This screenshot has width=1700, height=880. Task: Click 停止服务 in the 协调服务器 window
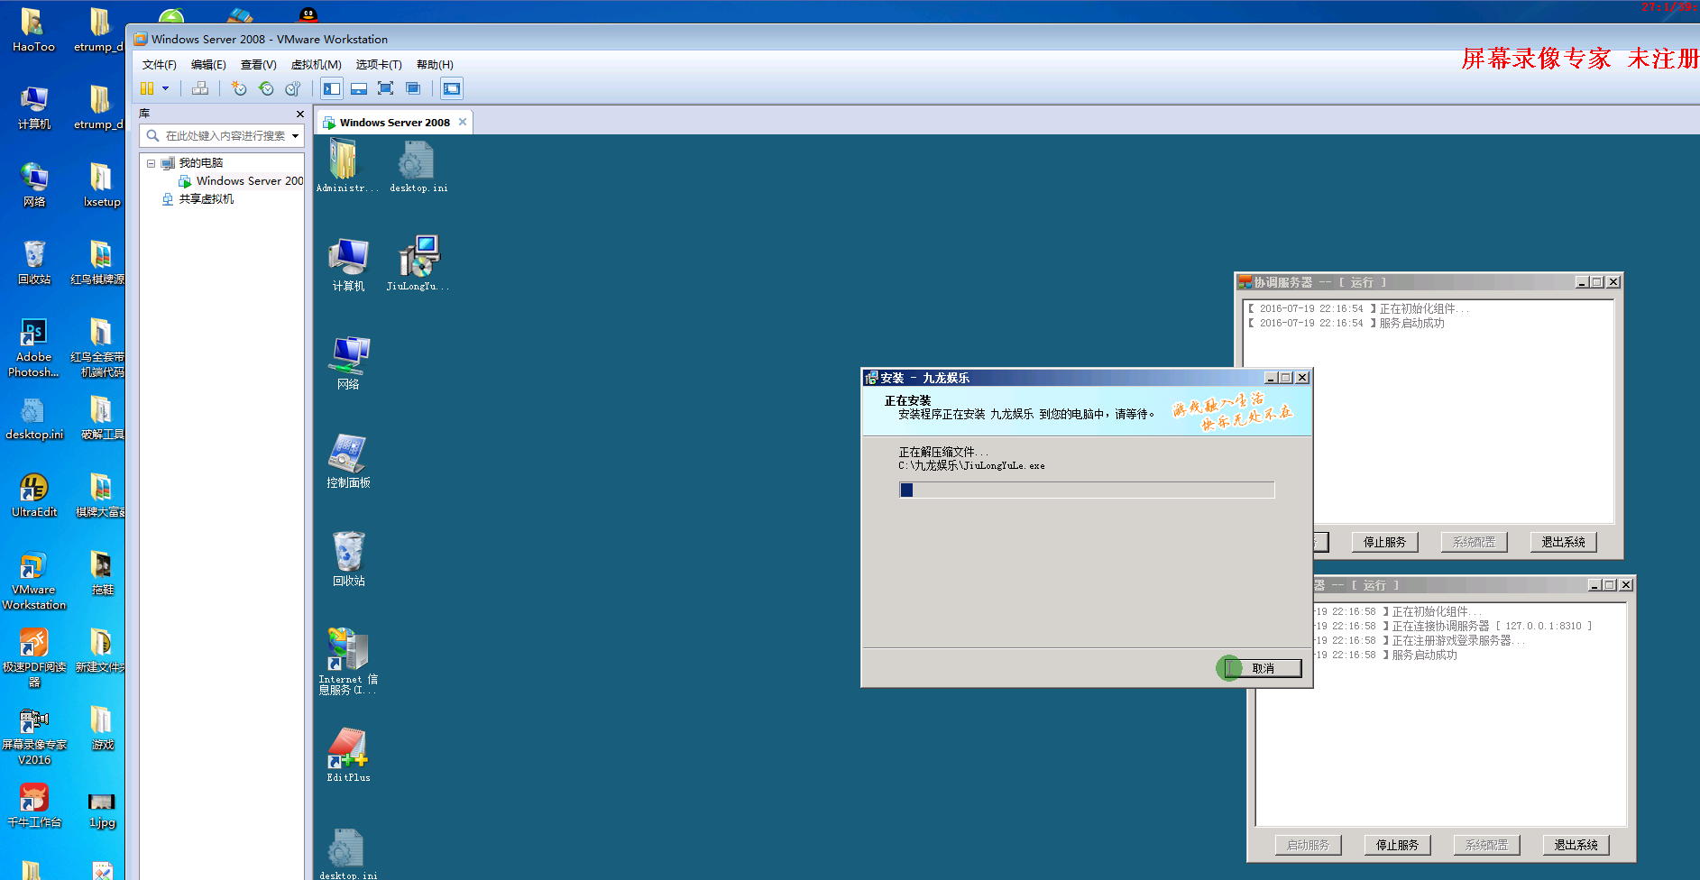pyautogui.click(x=1384, y=542)
